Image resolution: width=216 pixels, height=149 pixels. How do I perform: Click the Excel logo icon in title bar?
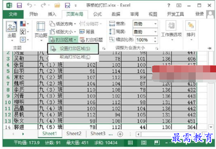pos(9,5)
